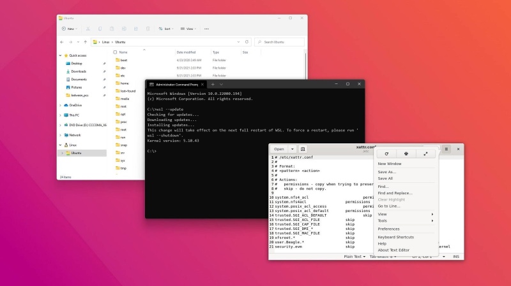Image resolution: width=511 pixels, height=286 pixels.
Task: Click the Reload icon in gedit menu
Action: [x=386, y=154]
